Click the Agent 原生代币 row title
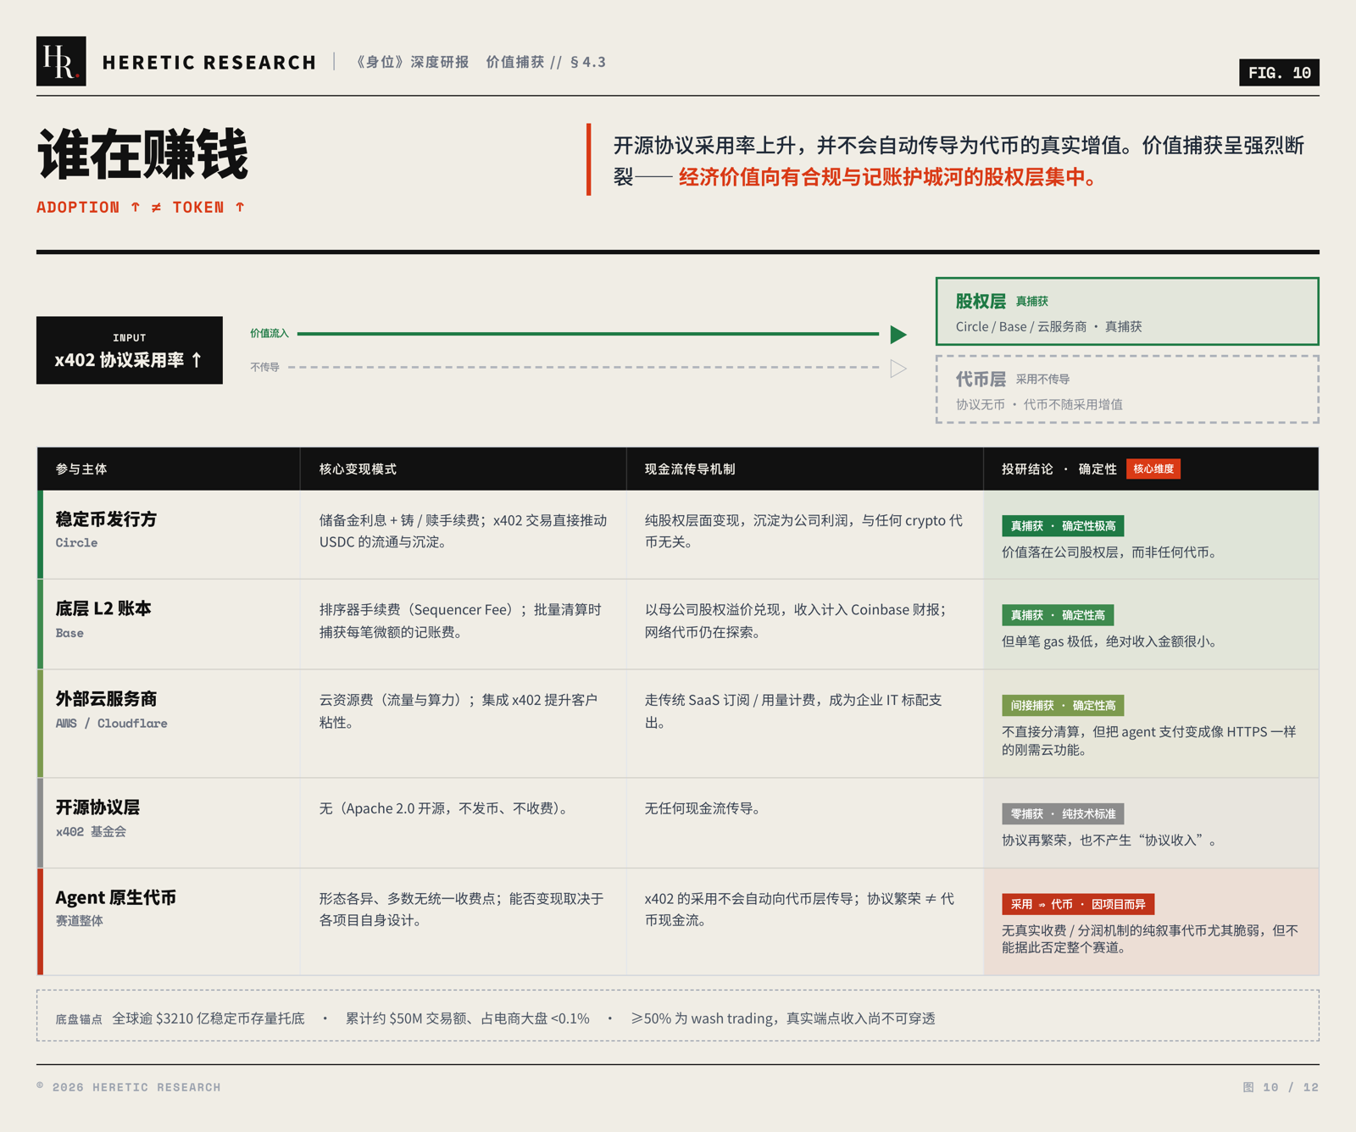 (x=115, y=898)
